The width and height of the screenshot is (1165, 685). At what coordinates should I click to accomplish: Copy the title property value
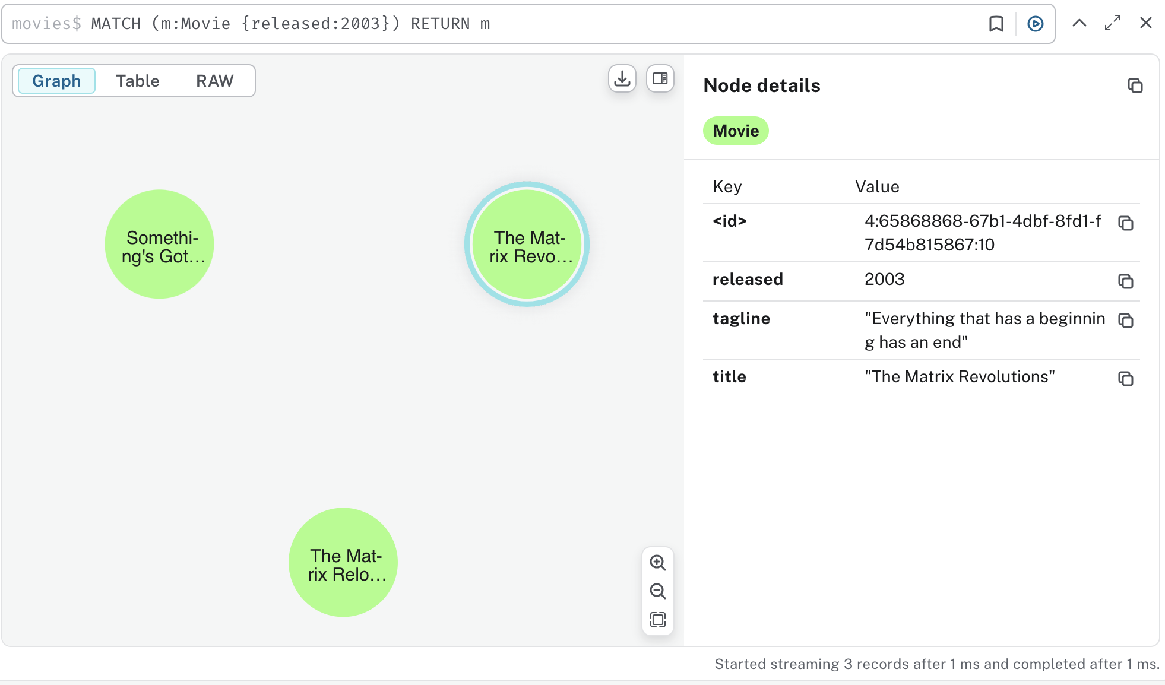[x=1125, y=379]
